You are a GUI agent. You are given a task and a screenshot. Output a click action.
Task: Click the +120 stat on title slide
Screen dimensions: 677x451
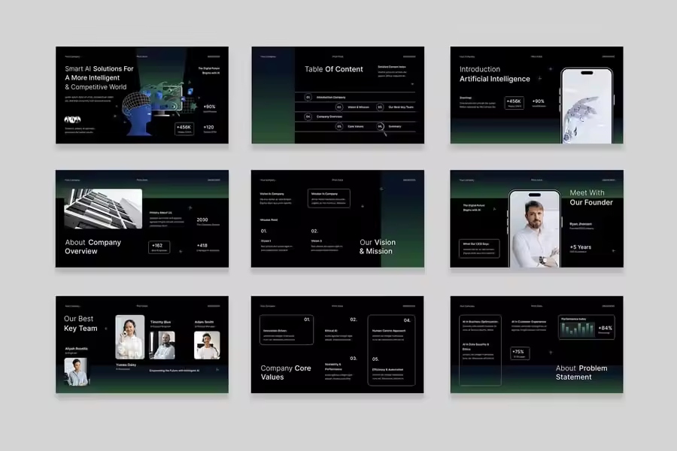coord(209,129)
